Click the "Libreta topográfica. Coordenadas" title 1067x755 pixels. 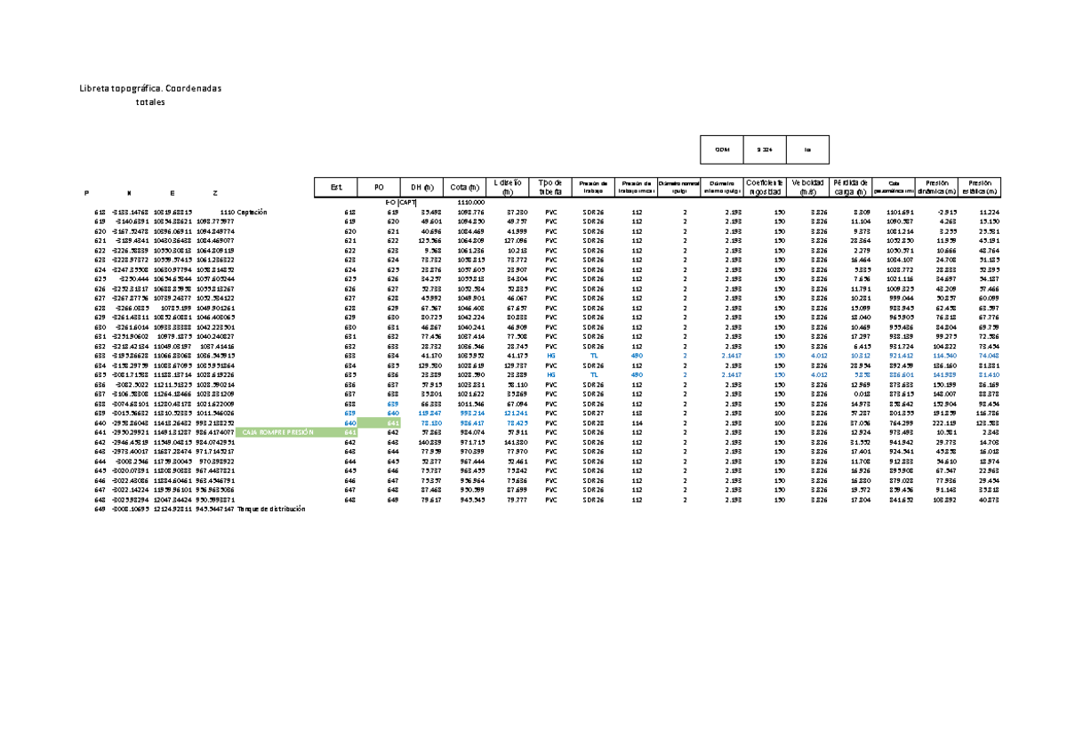(x=150, y=89)
